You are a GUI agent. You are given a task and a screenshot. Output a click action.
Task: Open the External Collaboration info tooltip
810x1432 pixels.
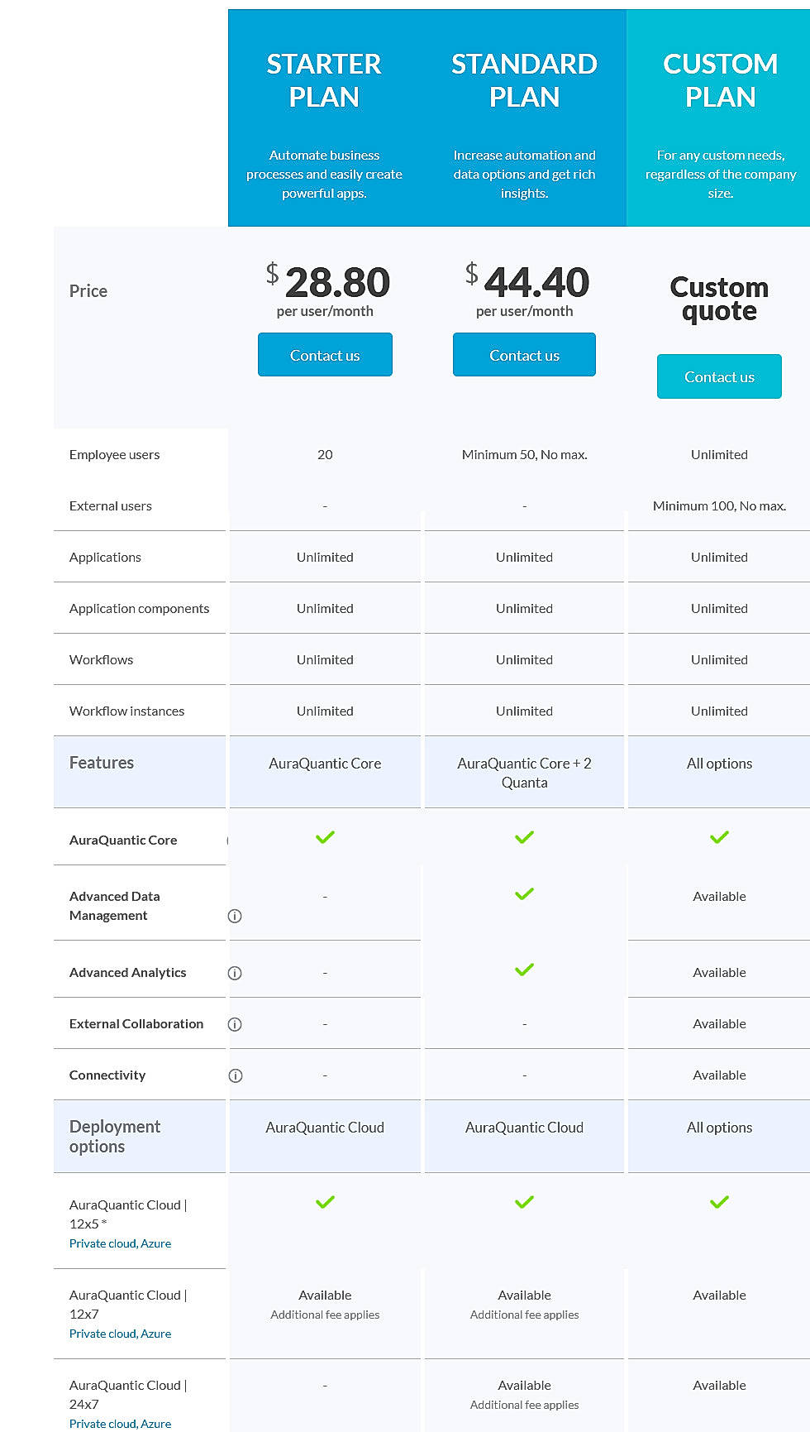point(235,1023)
